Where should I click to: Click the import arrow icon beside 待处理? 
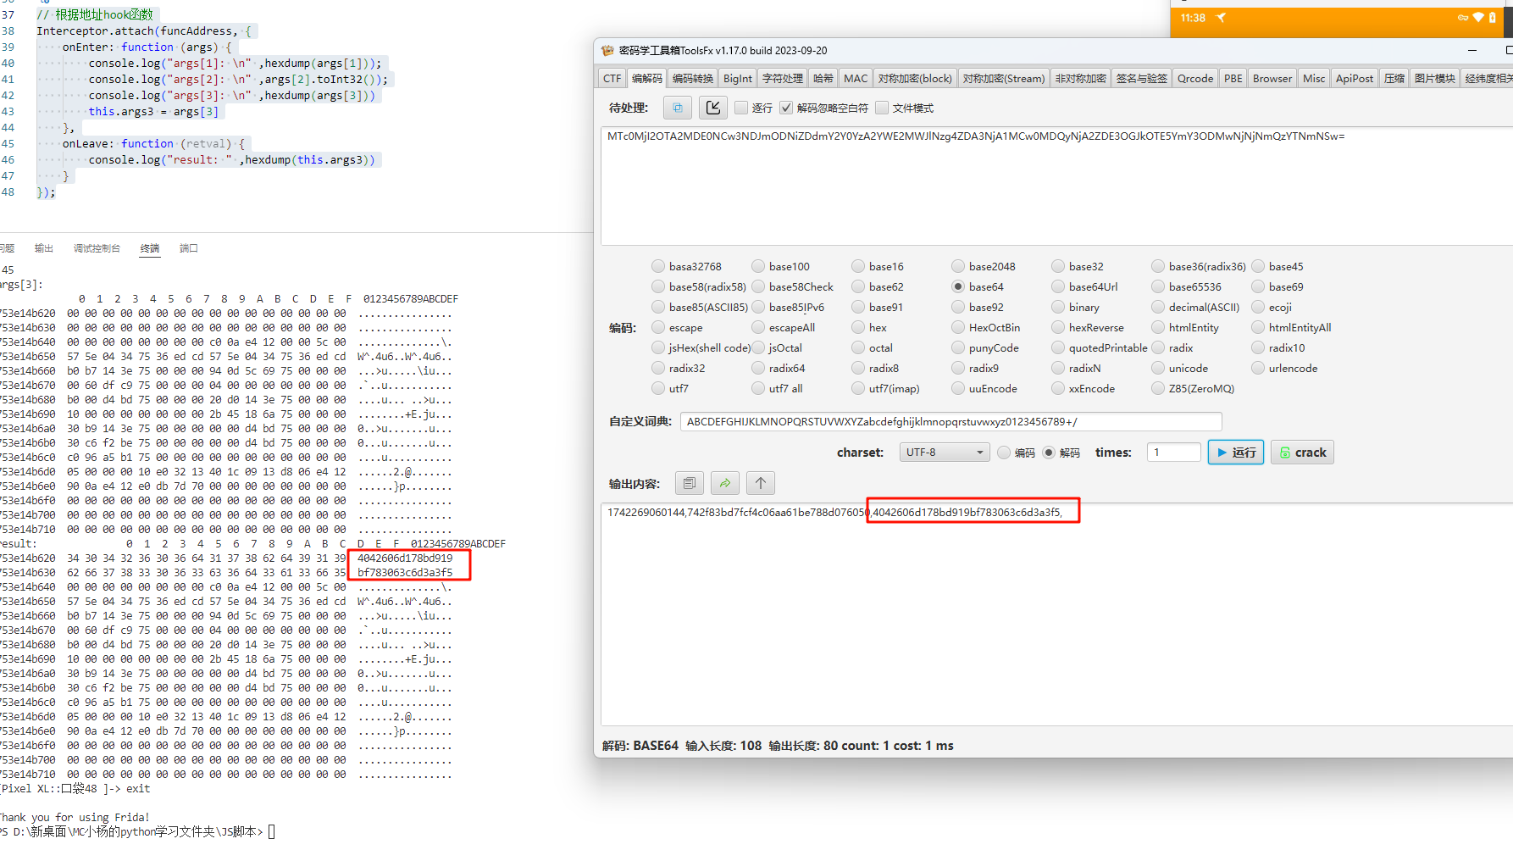tap(713, 108)
